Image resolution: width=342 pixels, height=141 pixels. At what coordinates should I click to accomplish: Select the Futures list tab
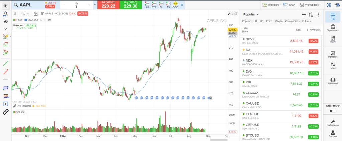tap(306, 21)
